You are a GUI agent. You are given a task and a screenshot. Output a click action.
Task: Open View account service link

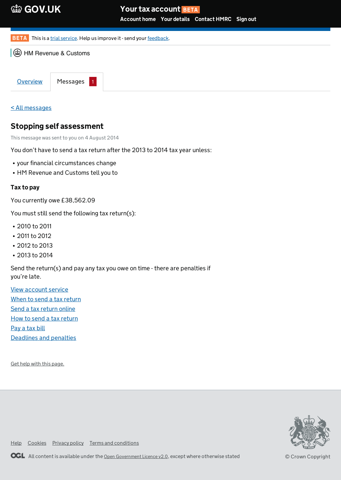click(x=39, y=290)
